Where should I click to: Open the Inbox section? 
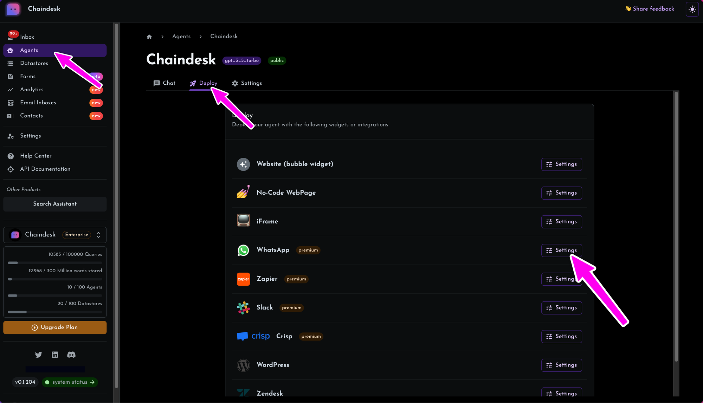[27, 37]
